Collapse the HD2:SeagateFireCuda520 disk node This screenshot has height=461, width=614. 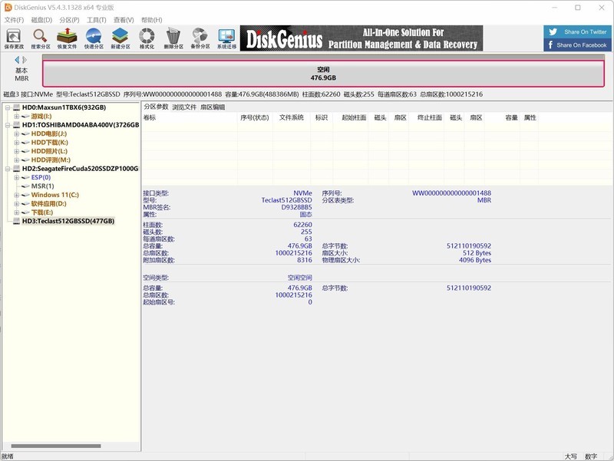[x=8, y=168]
